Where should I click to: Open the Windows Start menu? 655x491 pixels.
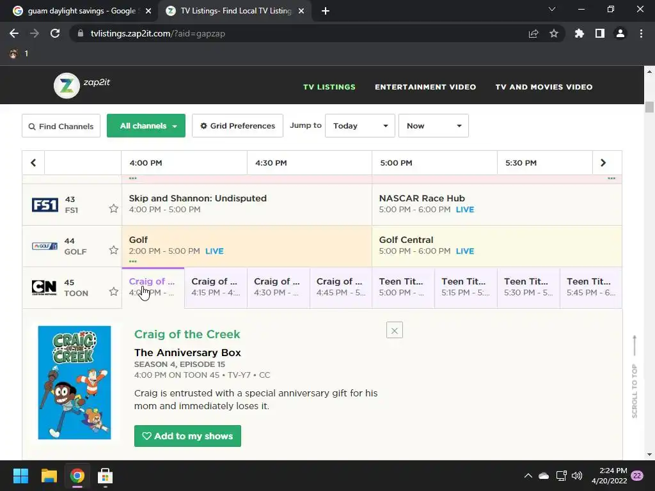20,476
